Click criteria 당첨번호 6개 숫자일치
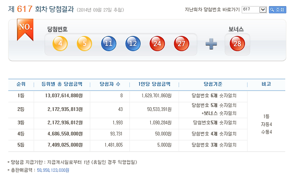295x175 pixels. (x=214, y=95)
